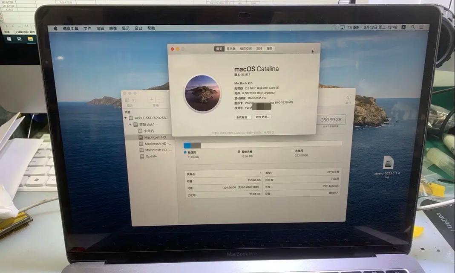Click the MacBook Pro model name text

click(243, 83)
